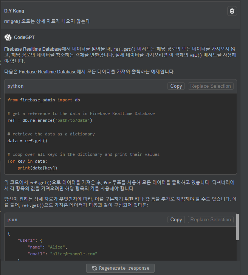Click the comment '# loop over all keys'

point(84,154)
